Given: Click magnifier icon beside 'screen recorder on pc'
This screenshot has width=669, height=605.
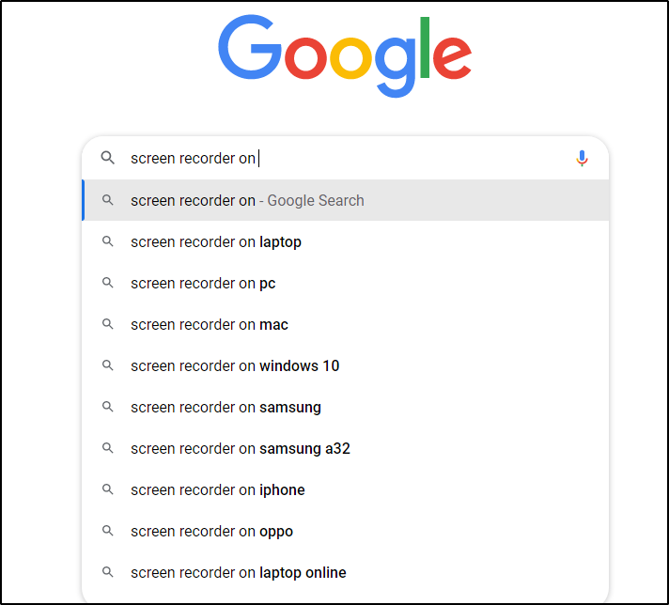Looking at the screenshot, I should tap(108, 283).
